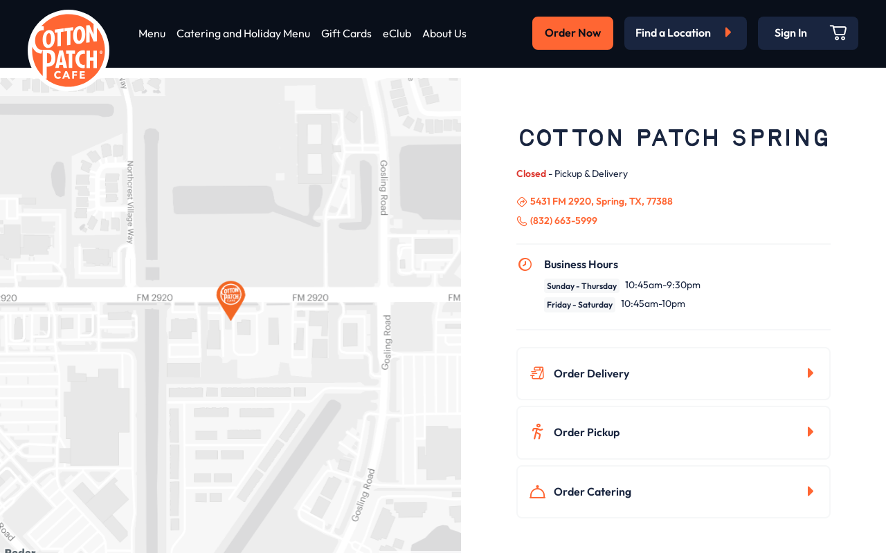Viewport: 886px width, 553px height.
Task: Expand Find a Location arrow
Action: click(728, 32)
